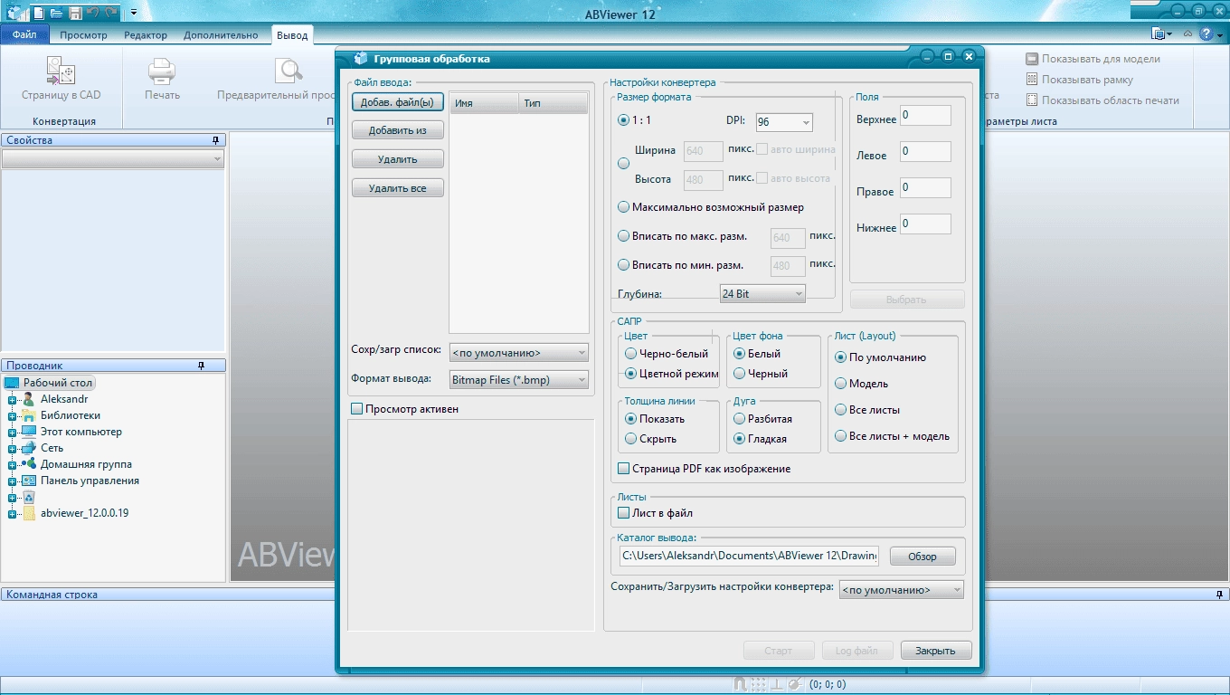Viewport: 1230px width, 695px height.
Task: Click the Redo arrow in quick access toolbar
Action: coord(110,13)
